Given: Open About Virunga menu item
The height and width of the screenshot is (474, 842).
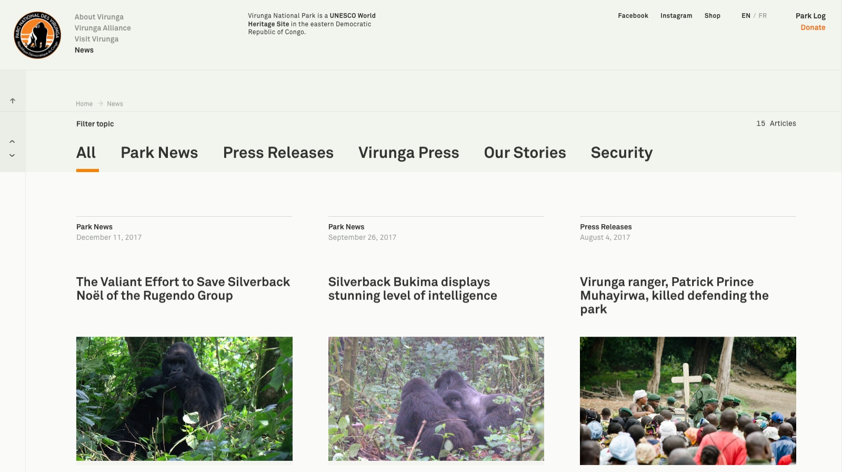Looking at the screenshot, I should (x=99, y=17).
